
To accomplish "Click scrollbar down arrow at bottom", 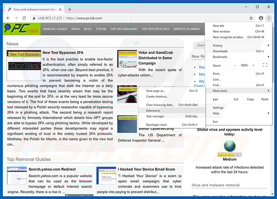I will [273, 194].
